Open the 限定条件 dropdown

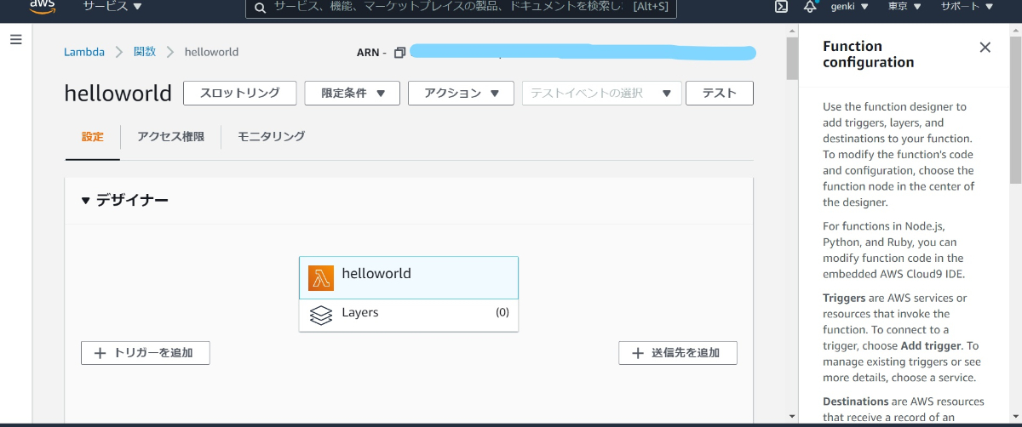(x=353, y=94)
